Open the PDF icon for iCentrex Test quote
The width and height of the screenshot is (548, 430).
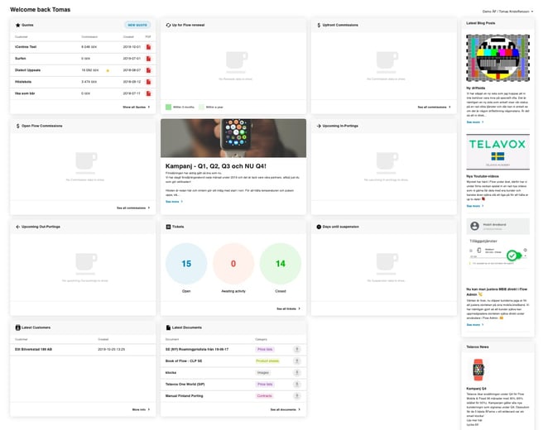click(x=148, y=48)
